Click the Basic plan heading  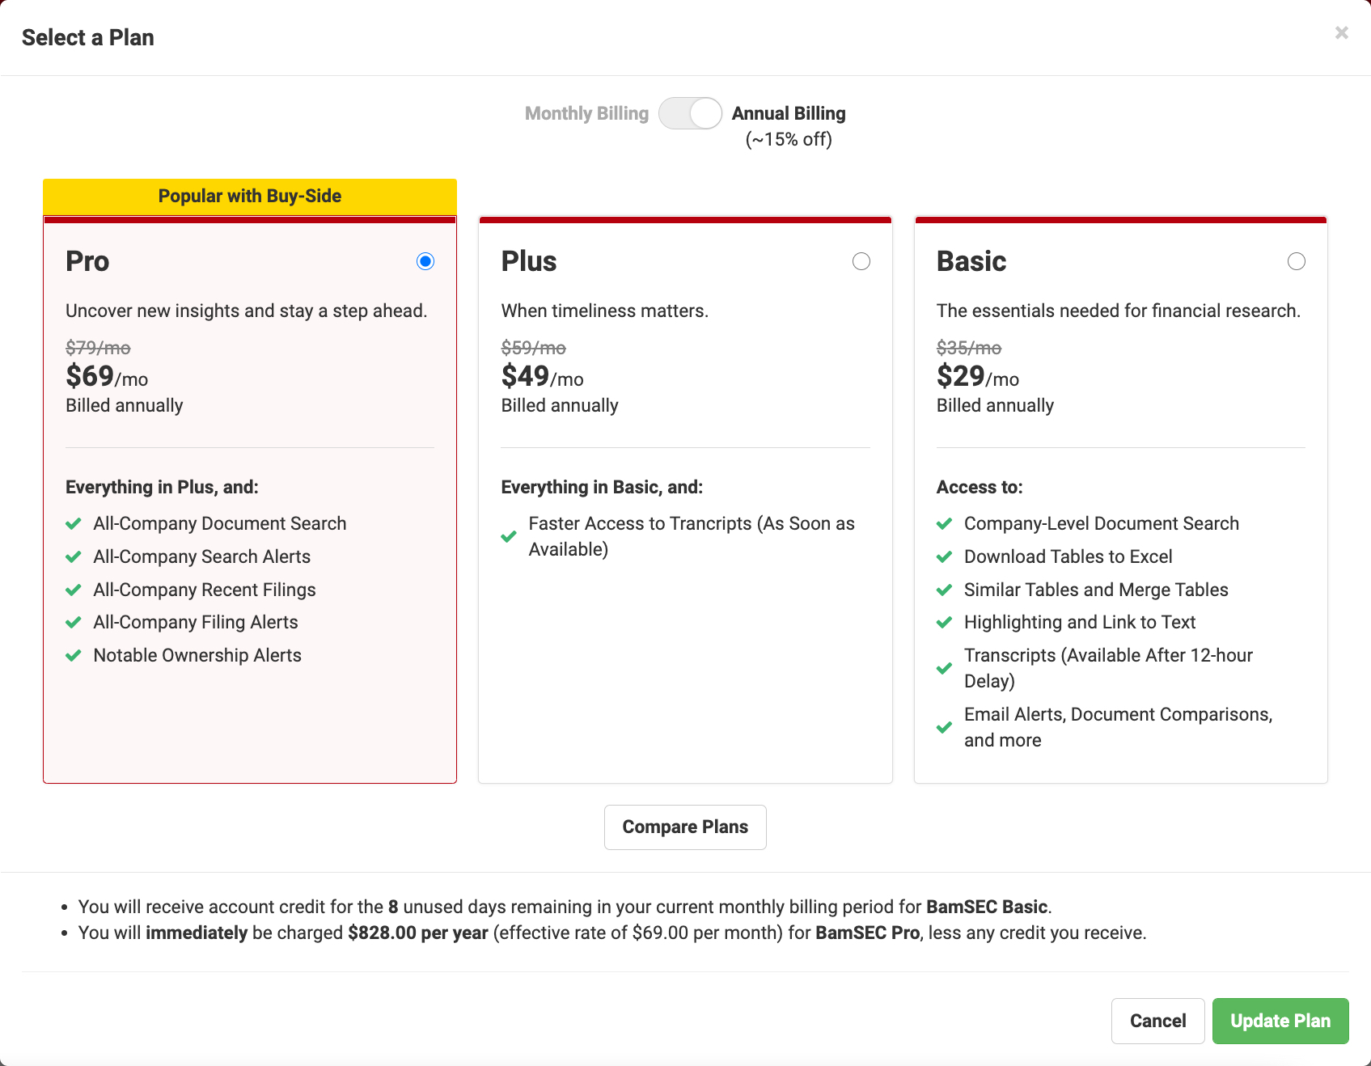pos(971,261)
